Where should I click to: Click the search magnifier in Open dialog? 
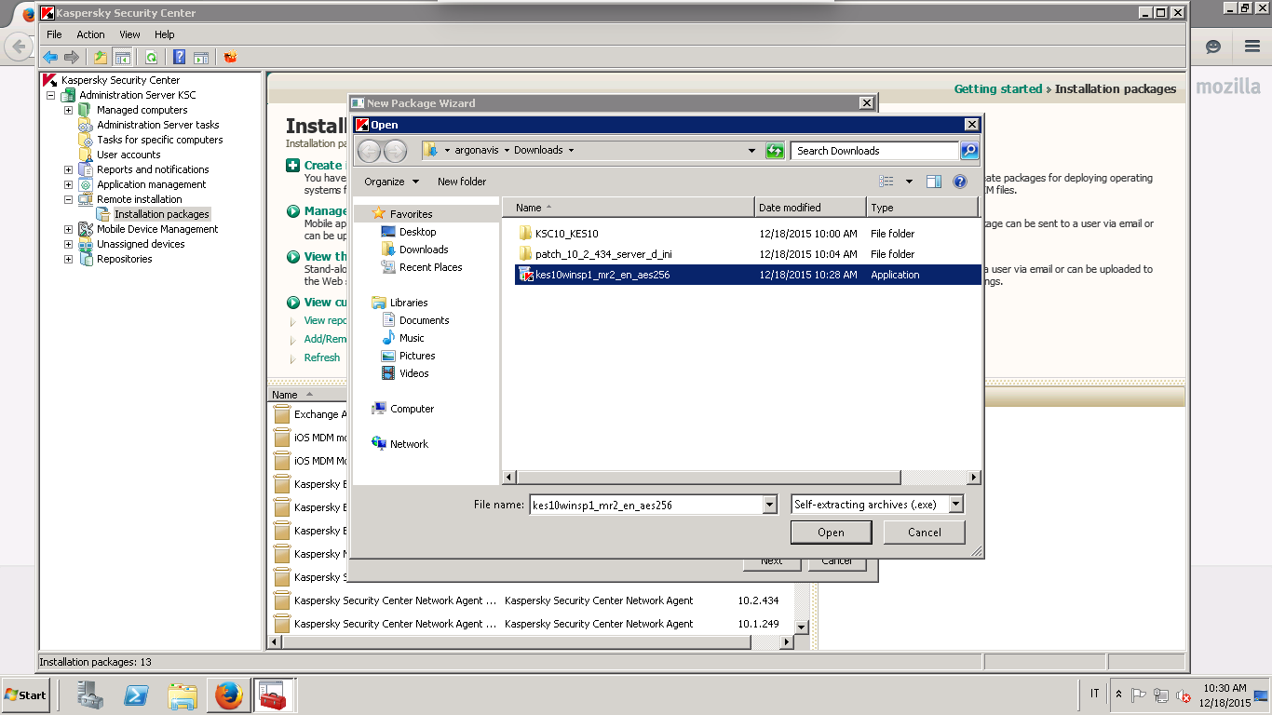pos(968,151)
